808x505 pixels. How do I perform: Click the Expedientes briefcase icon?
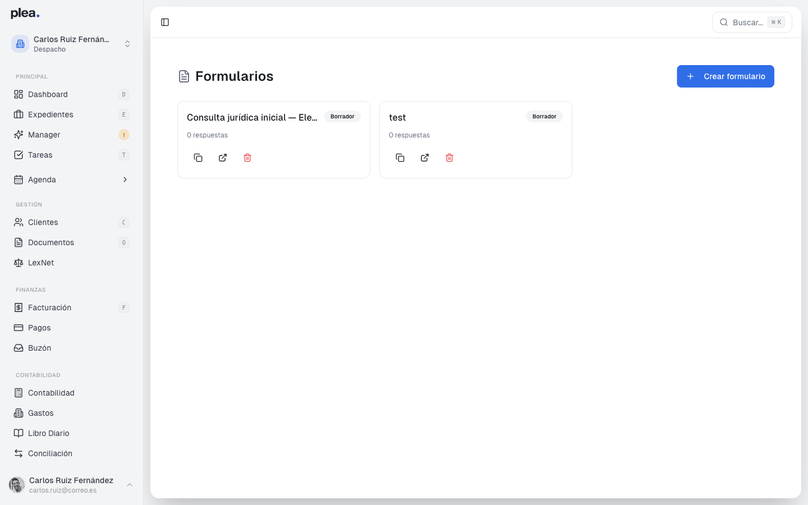[x=19, y=114]
